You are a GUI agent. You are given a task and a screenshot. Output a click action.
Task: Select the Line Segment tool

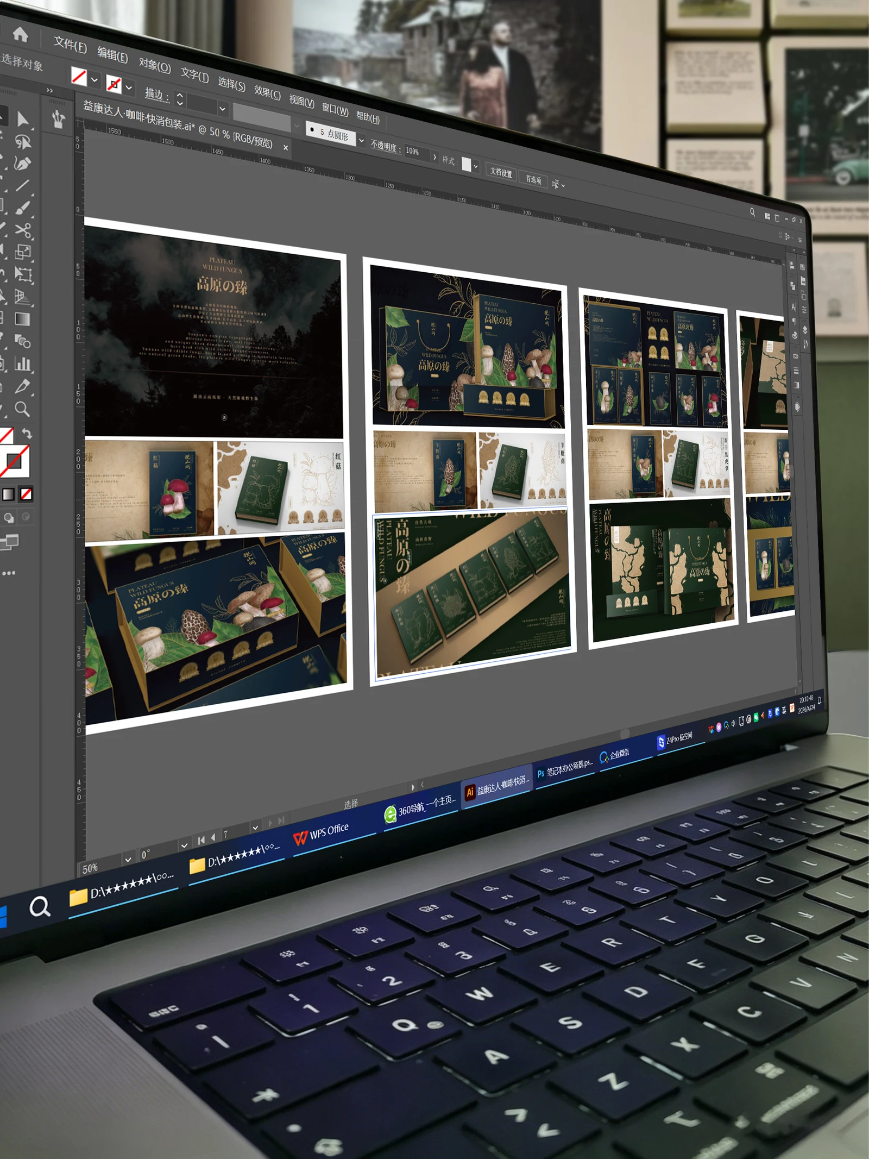(x=23, y=185)
